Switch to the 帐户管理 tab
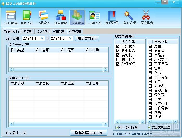Screen dimensions: 182x138 coord(27,32)
